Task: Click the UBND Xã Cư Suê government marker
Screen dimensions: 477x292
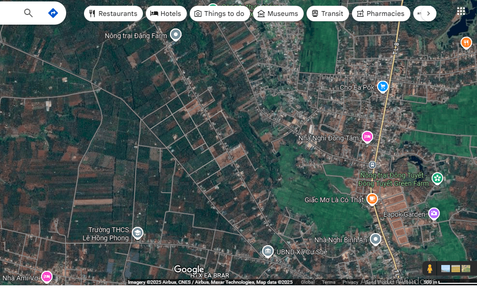Action: [267, 251]
